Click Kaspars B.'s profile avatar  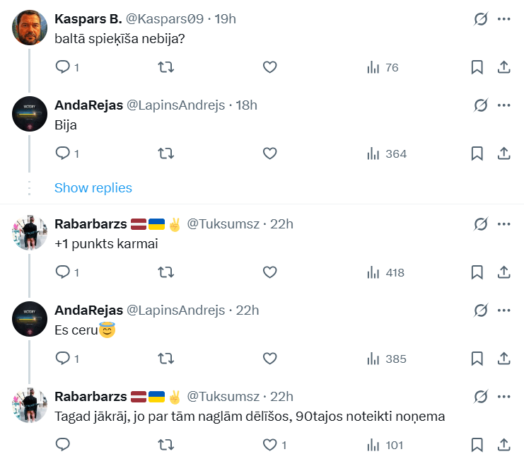pyautogui.click(x=30, y=27)
